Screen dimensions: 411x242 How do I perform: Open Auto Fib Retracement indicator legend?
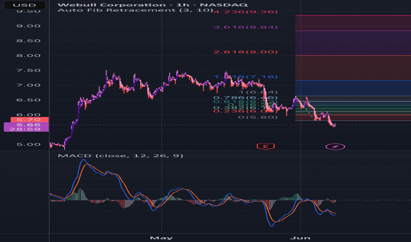tap(135, 10)
